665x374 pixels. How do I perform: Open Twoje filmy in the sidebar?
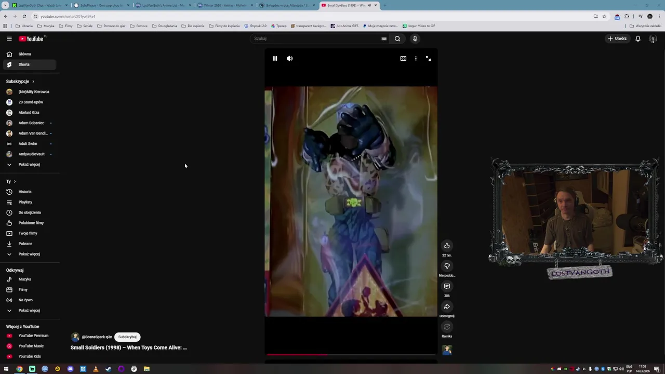[x=29, y=233]
